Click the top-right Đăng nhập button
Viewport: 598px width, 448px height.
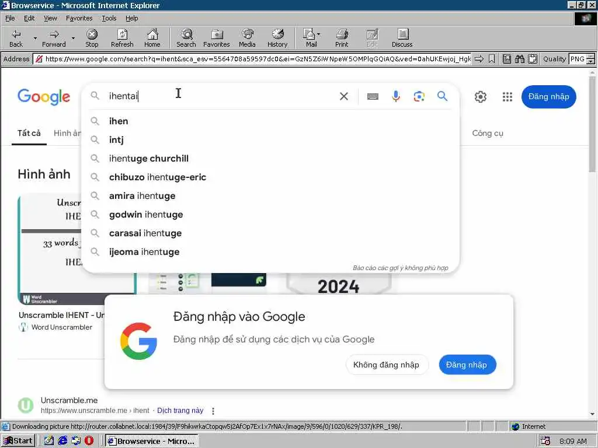tap(549, 97)
